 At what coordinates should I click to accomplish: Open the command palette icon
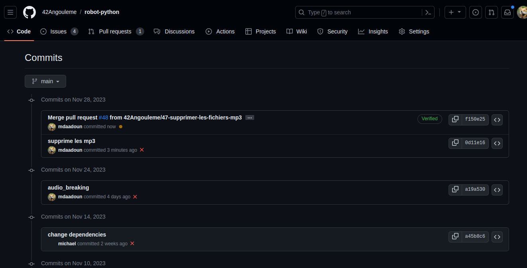428,12
